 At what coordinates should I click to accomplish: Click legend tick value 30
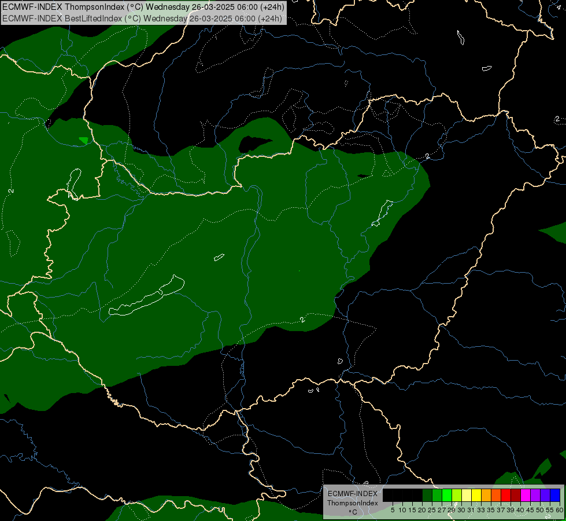pyautogui.click(x=462, y=510)
